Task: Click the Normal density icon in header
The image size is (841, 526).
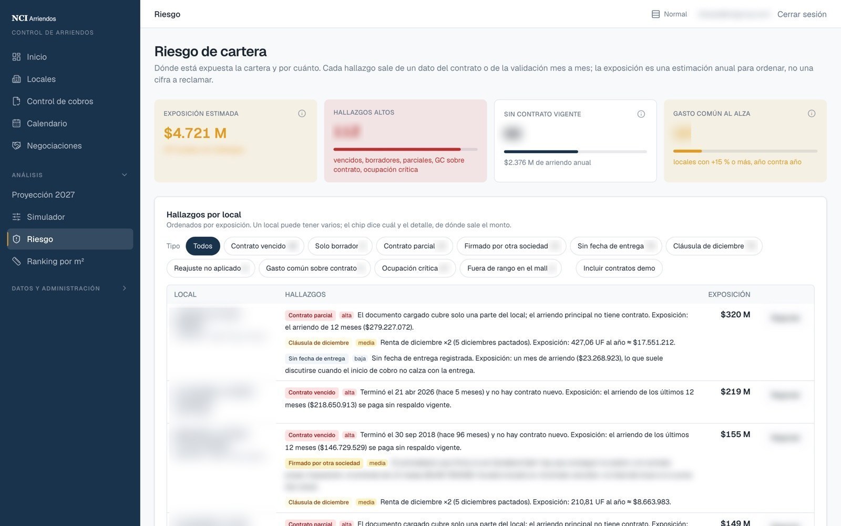Action: point(655,14)
